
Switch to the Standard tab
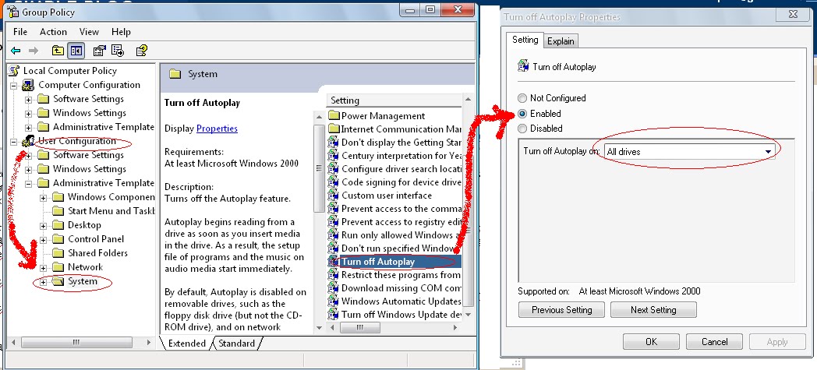(236, 343)
